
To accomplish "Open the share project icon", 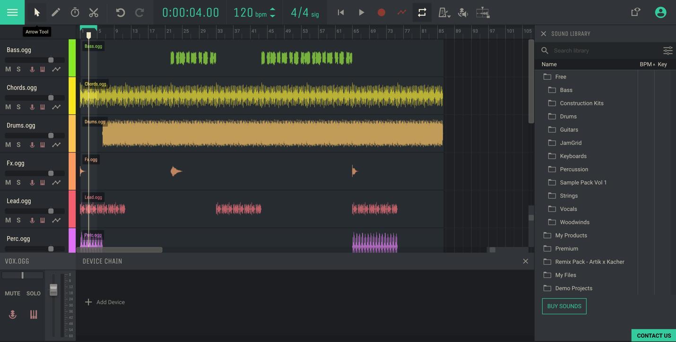I will 636,12.
